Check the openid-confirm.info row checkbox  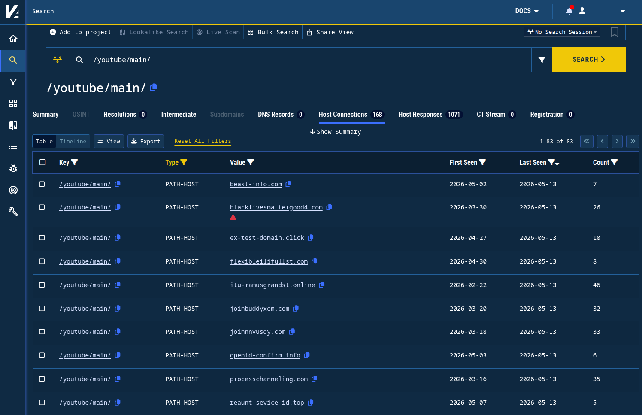pyautogui.click(x=42, y=355)
